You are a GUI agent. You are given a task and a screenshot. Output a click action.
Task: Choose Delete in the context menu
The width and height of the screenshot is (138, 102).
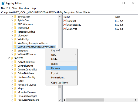(x=61, y=64)
